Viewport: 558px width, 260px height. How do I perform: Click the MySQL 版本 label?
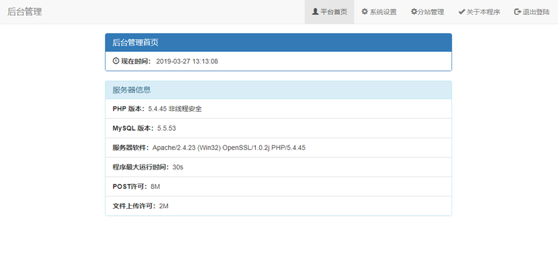[133, 128]
